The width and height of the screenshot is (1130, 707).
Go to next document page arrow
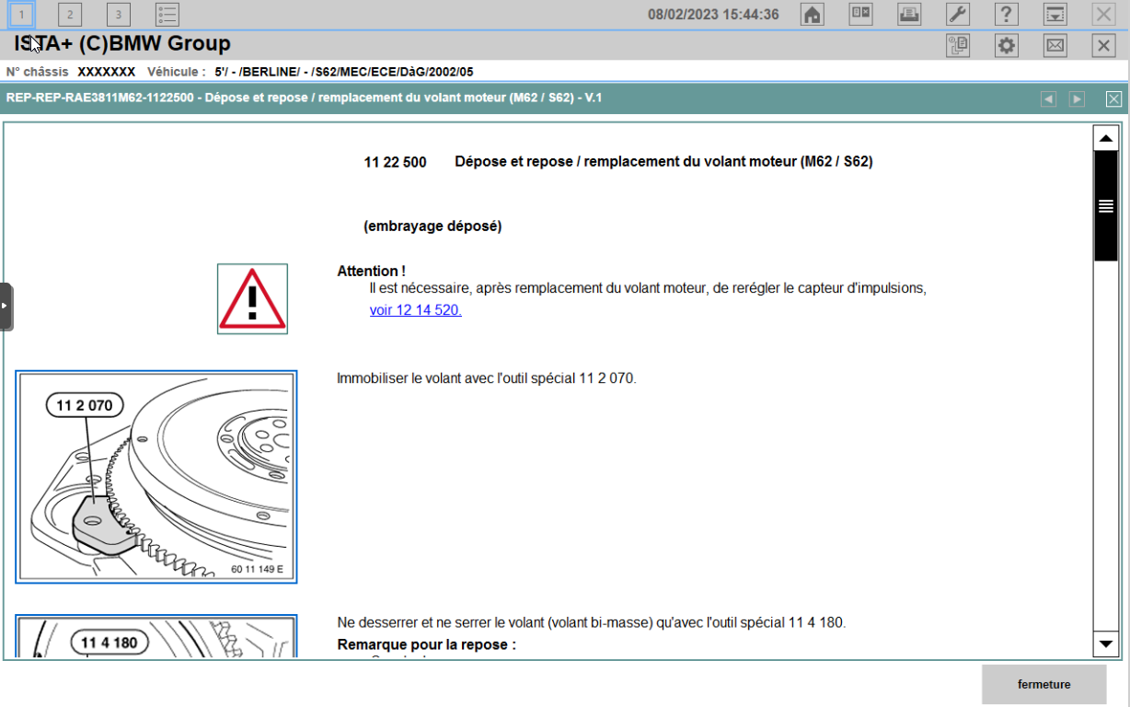pos(1077,99)
